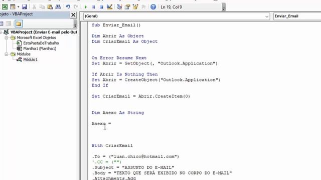The image size is (321, 180).
Task: Click the .To luan.chico@hotmail.com line
Action: click(135, 156)
